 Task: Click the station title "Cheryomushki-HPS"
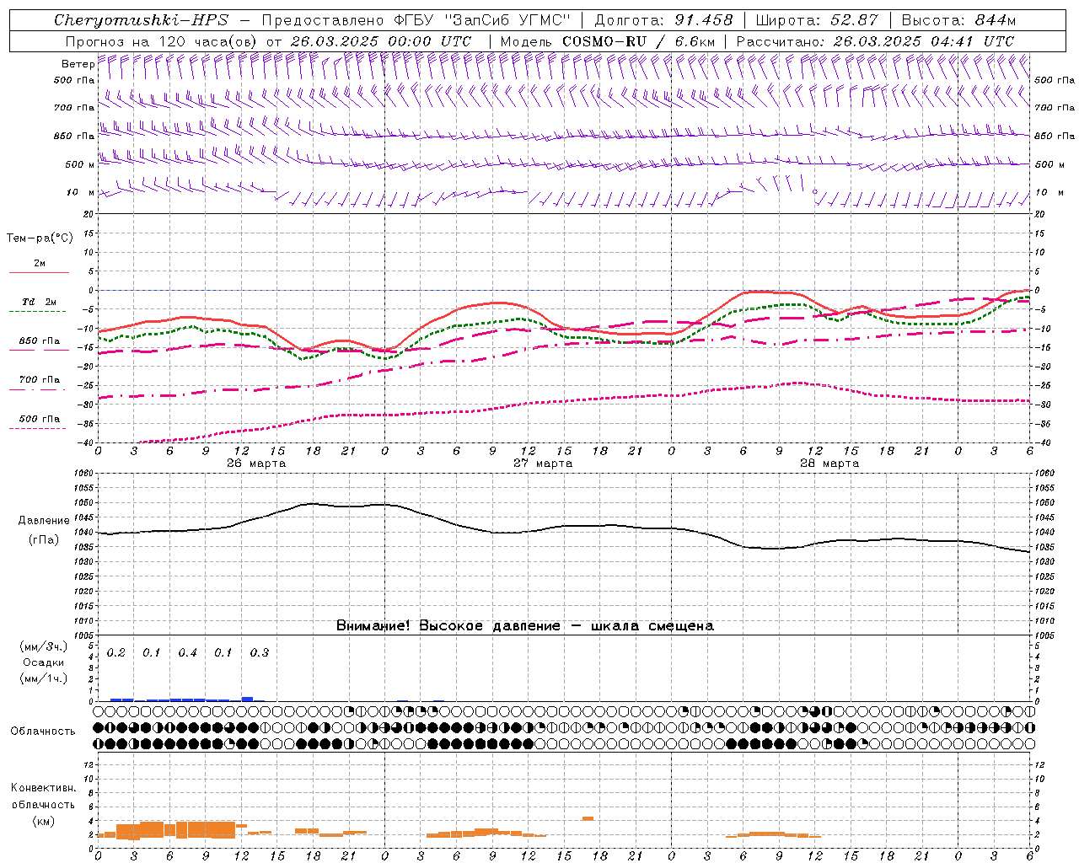pos(141,20)
